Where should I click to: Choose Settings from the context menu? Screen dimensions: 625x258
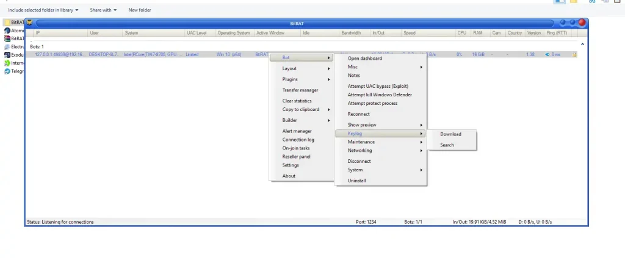[x=291, y=165]
